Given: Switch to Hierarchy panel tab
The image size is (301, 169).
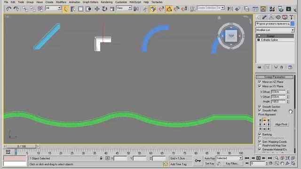Looking at the screenshot, I should 271,17.
